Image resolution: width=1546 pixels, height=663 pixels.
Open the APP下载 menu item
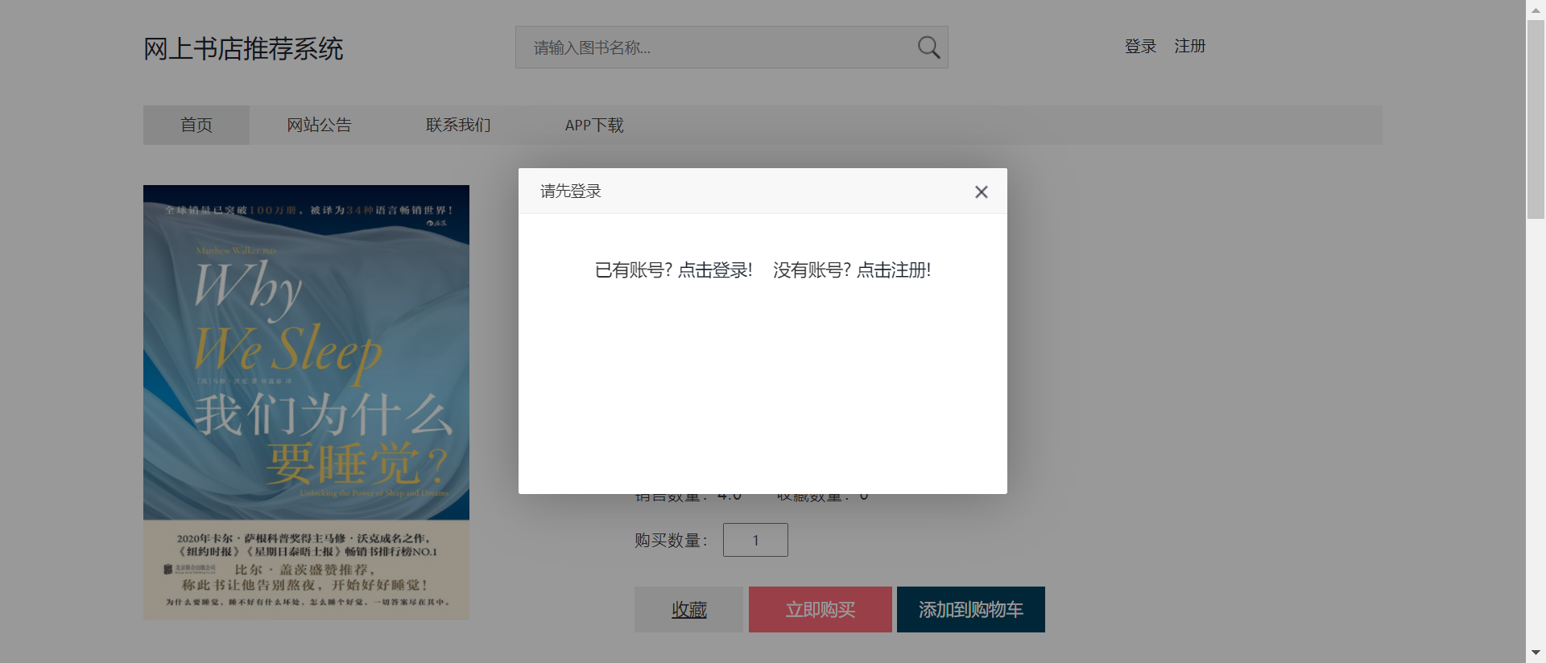point(594,125)
